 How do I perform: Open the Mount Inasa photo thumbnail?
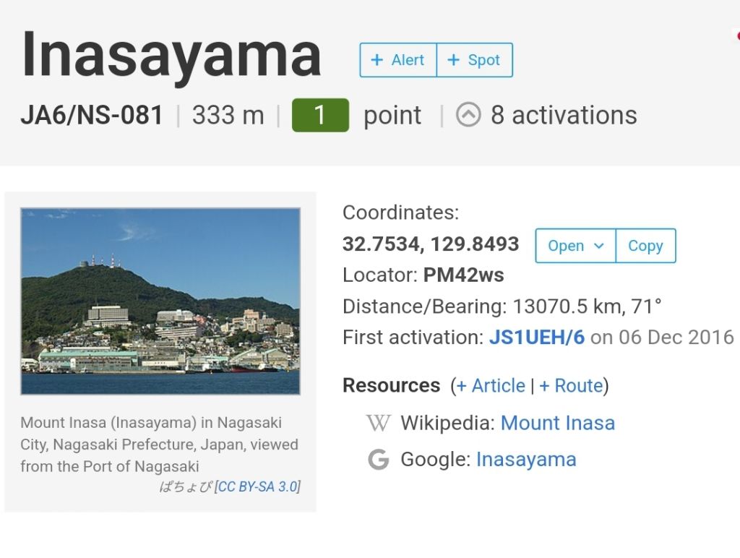(x=160, y=301)
